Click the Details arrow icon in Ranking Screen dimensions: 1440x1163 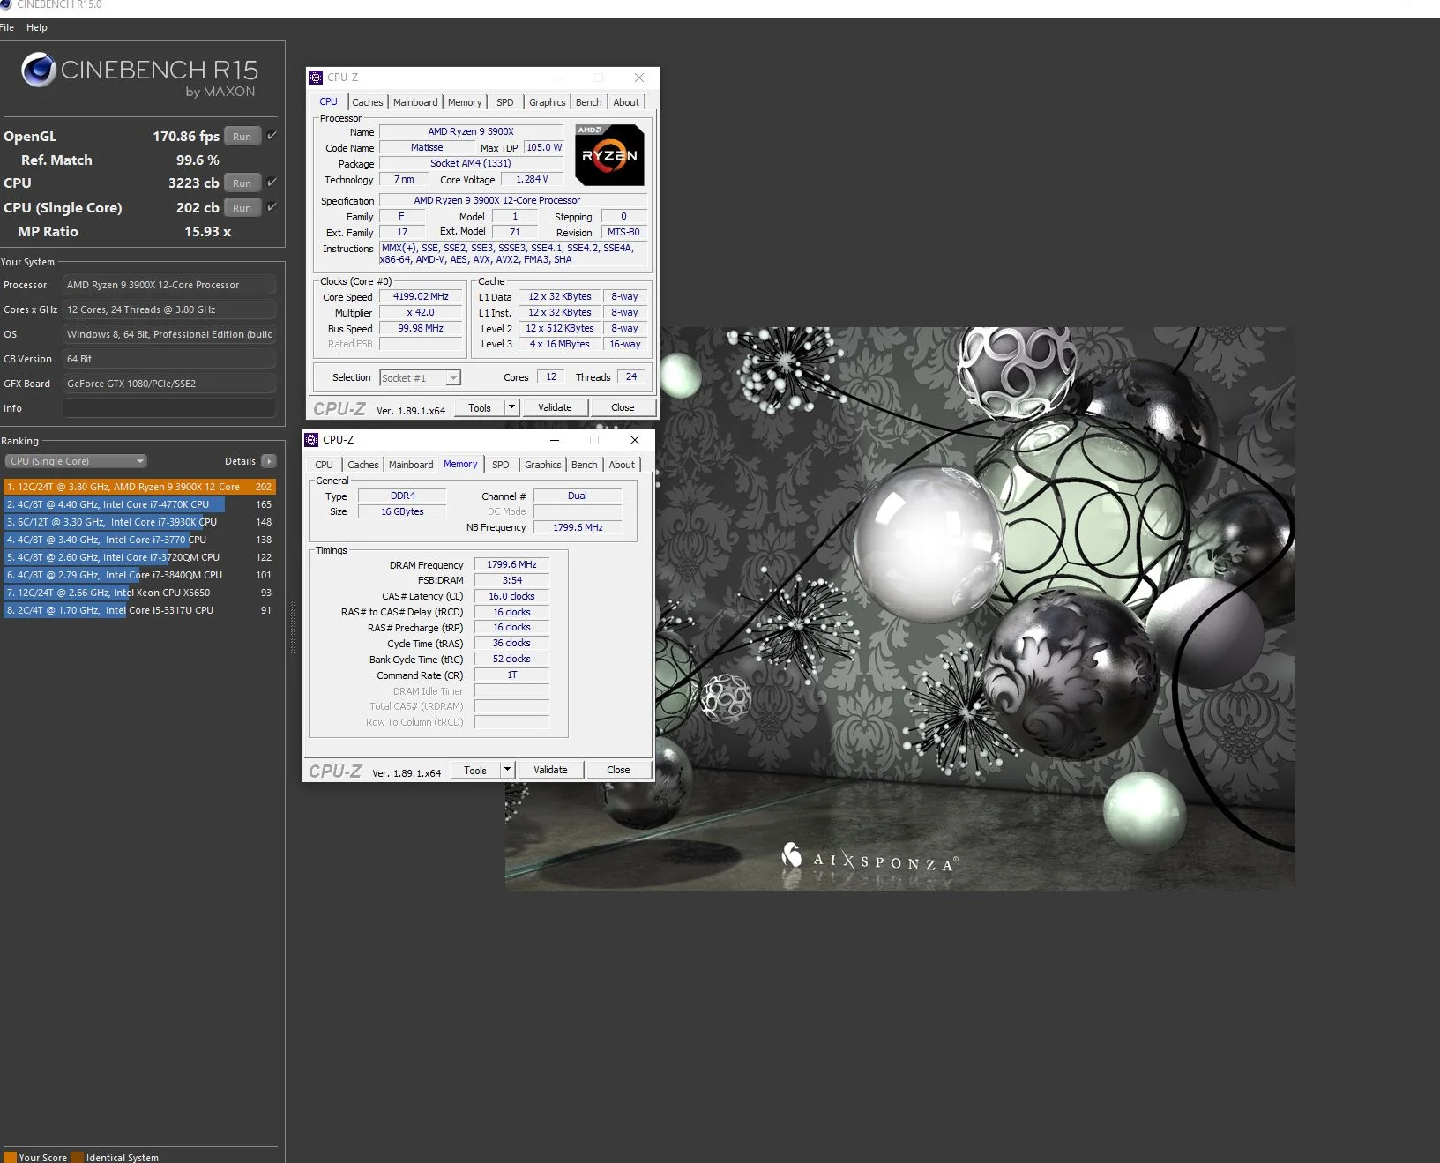pyautogui.click(x=269, y=461)
